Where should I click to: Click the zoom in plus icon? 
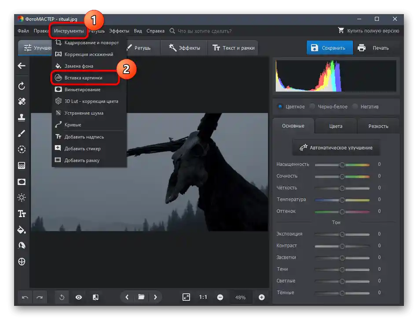(261, 297)
